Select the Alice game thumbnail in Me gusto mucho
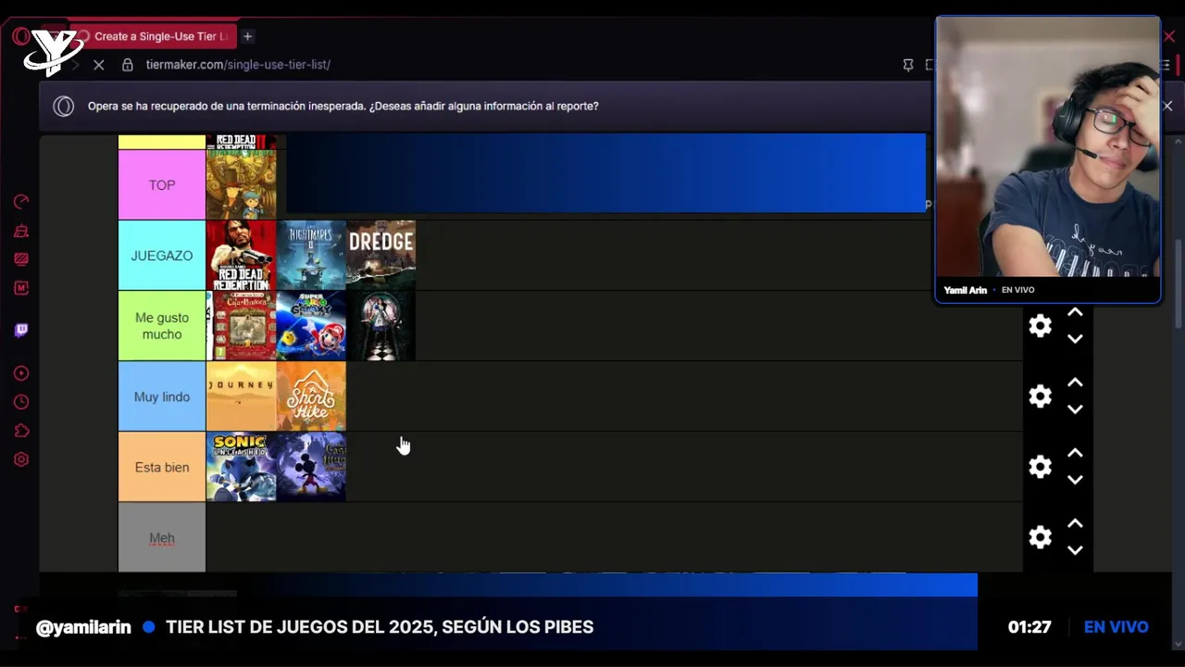This screenshot has height=667, width=1185. tap(380, 326)
